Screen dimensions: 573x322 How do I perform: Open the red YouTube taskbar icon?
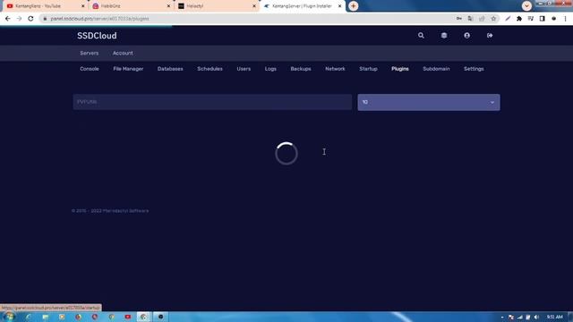127,317
